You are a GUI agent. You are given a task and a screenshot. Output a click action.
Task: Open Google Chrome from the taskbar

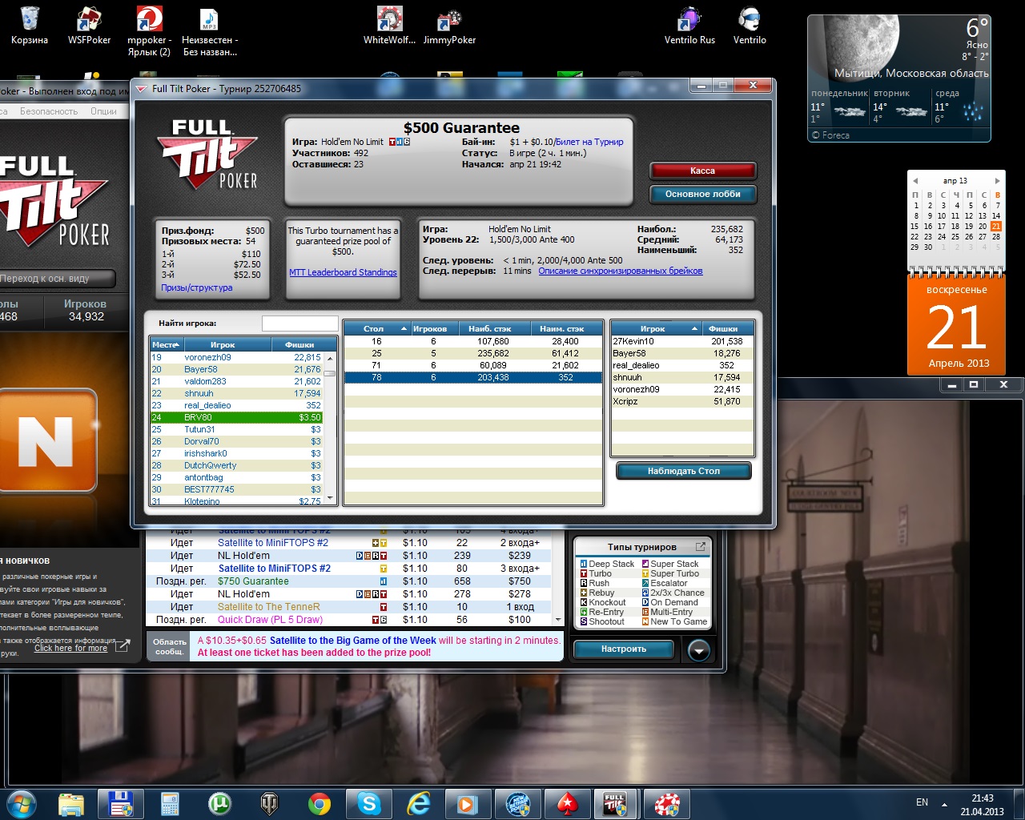pyautogui.click(x=319, y=803)
